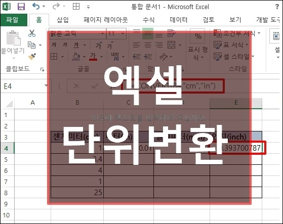This screenshot has height=224, width=283.
Task: Expand the font color dropdown arrow
Action: 101,57
